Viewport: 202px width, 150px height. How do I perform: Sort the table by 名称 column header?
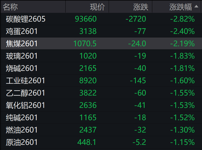pos(10,7)
